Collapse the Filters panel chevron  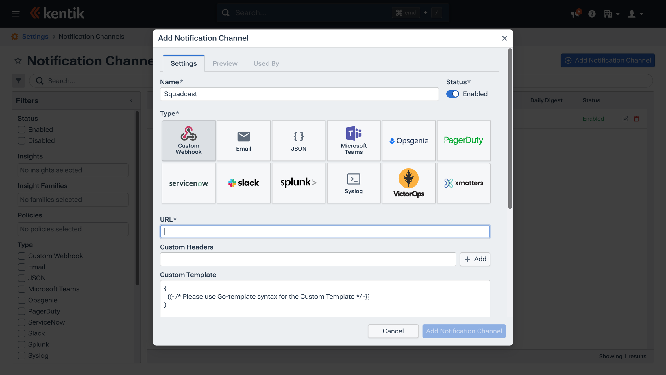pos(132,101)
